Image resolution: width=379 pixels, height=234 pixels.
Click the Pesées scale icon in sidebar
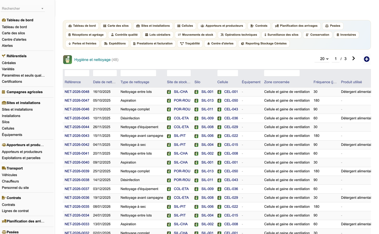tap(4, 232)
